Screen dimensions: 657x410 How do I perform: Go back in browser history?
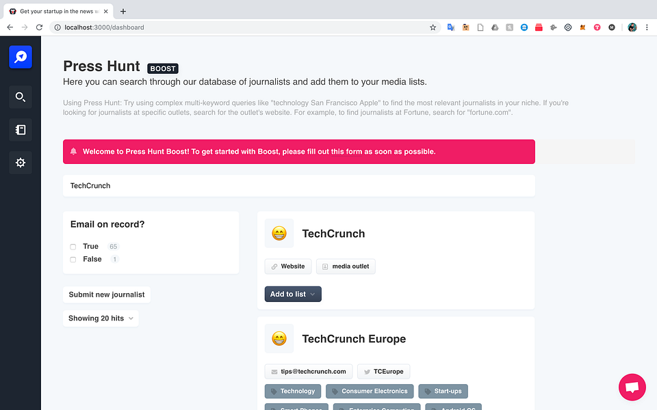10,27
